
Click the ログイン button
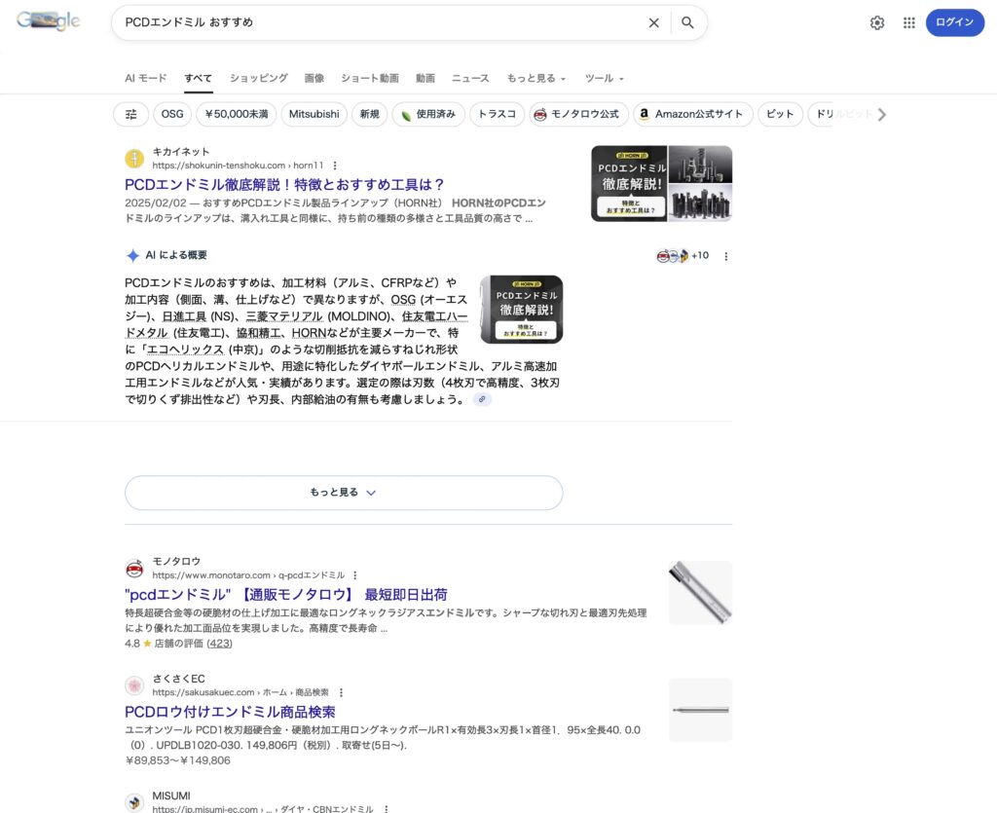tap(954, 22)
